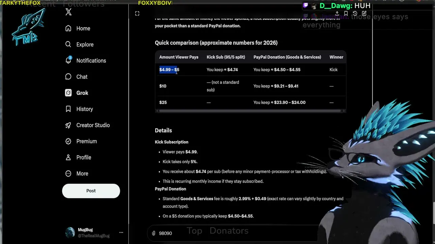Click "You keep ≈ $4.50 – $4.55" cell
Screen dimensions: 435x244
277,69
